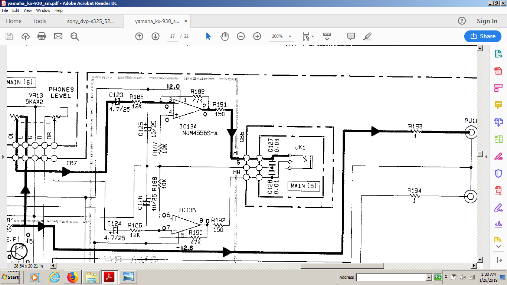Switch to the Home tab
Viewport: 507px width, 285px height.
coord(14,21)
